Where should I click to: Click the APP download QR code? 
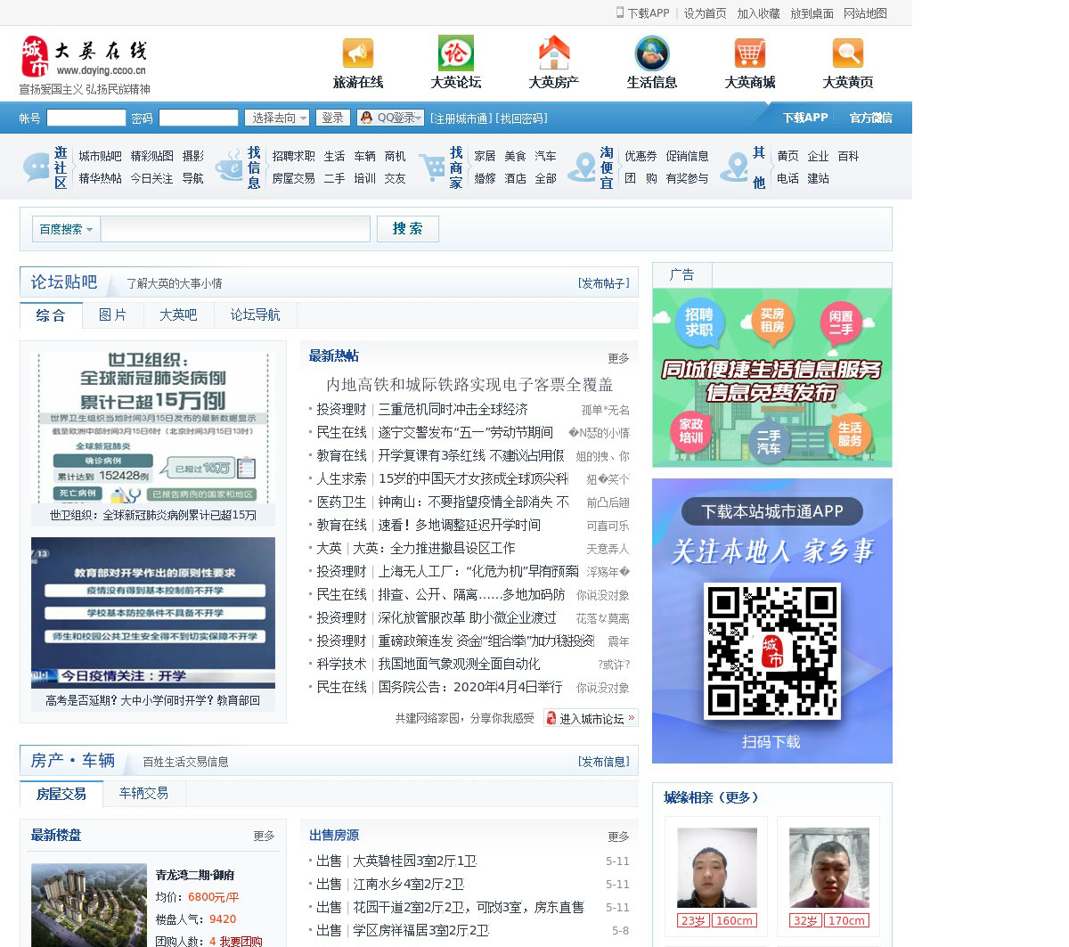(x=772, y=650)
